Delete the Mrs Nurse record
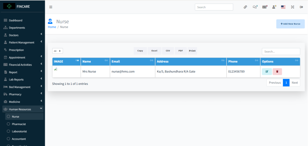308x146 pixels. tap(277, 72)
